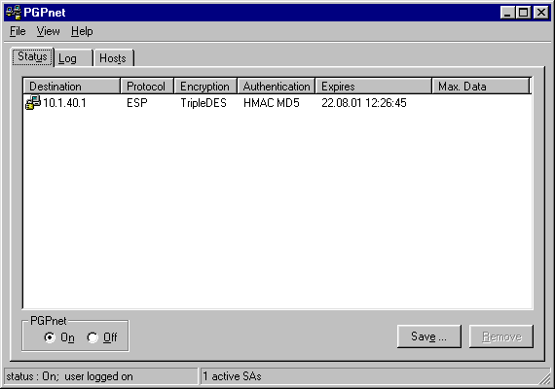Select the secure host icon beside 10.1.40.1
Image resolution: width=555 pixels, height=389 pixels.
click(x=33, y=102)
